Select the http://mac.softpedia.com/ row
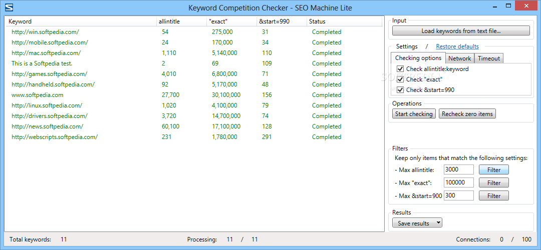The image size is (541, 250). point(194,53)
